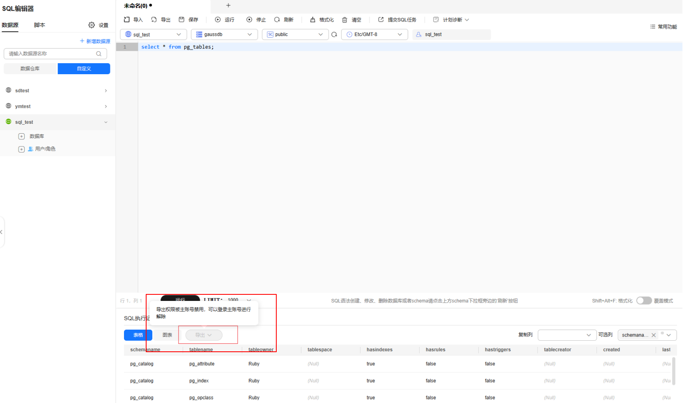Open the 计划诊断 dropdown menu
The width and height of the screenshot is (693, 403).
point(452,20)
